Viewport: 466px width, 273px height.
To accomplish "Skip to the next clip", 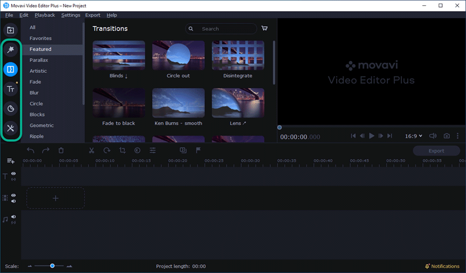I will [390, 136].
